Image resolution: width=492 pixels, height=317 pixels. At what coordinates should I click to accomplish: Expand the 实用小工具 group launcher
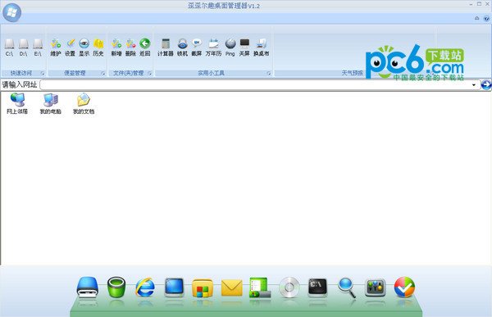269,74
